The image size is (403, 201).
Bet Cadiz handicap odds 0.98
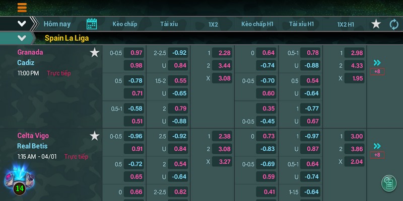133,65
